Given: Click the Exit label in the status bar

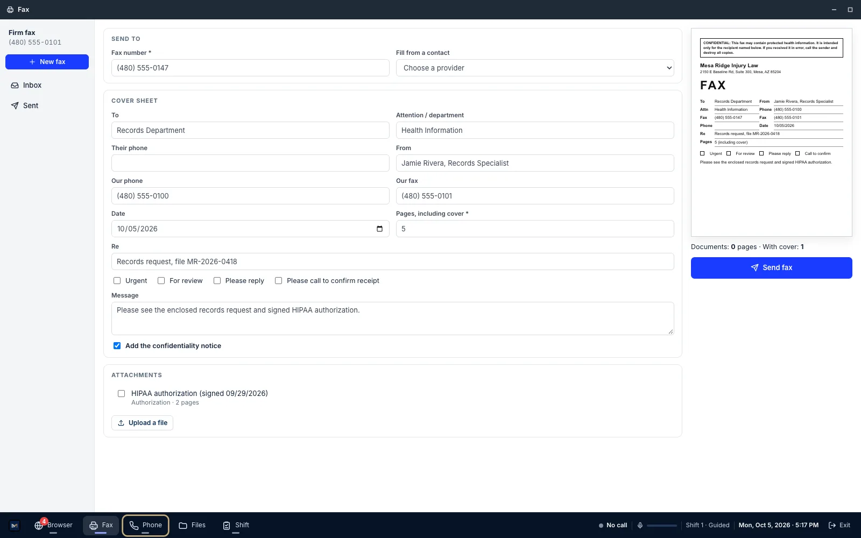Looking at the screenshot, I should click(845, 525).
